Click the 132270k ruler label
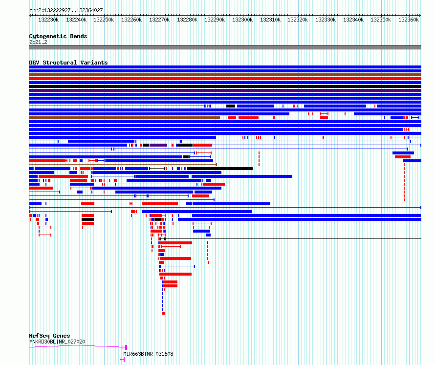 click(x=159, y=20)
